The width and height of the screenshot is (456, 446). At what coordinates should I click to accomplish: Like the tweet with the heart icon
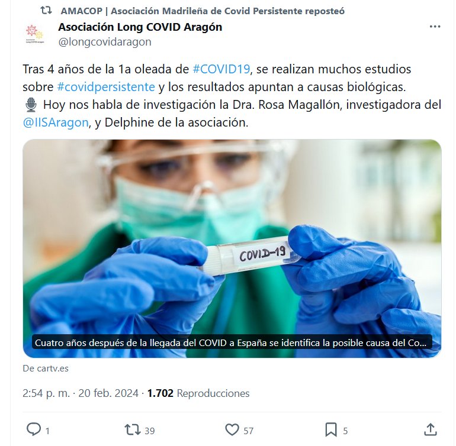coord(232,429)
